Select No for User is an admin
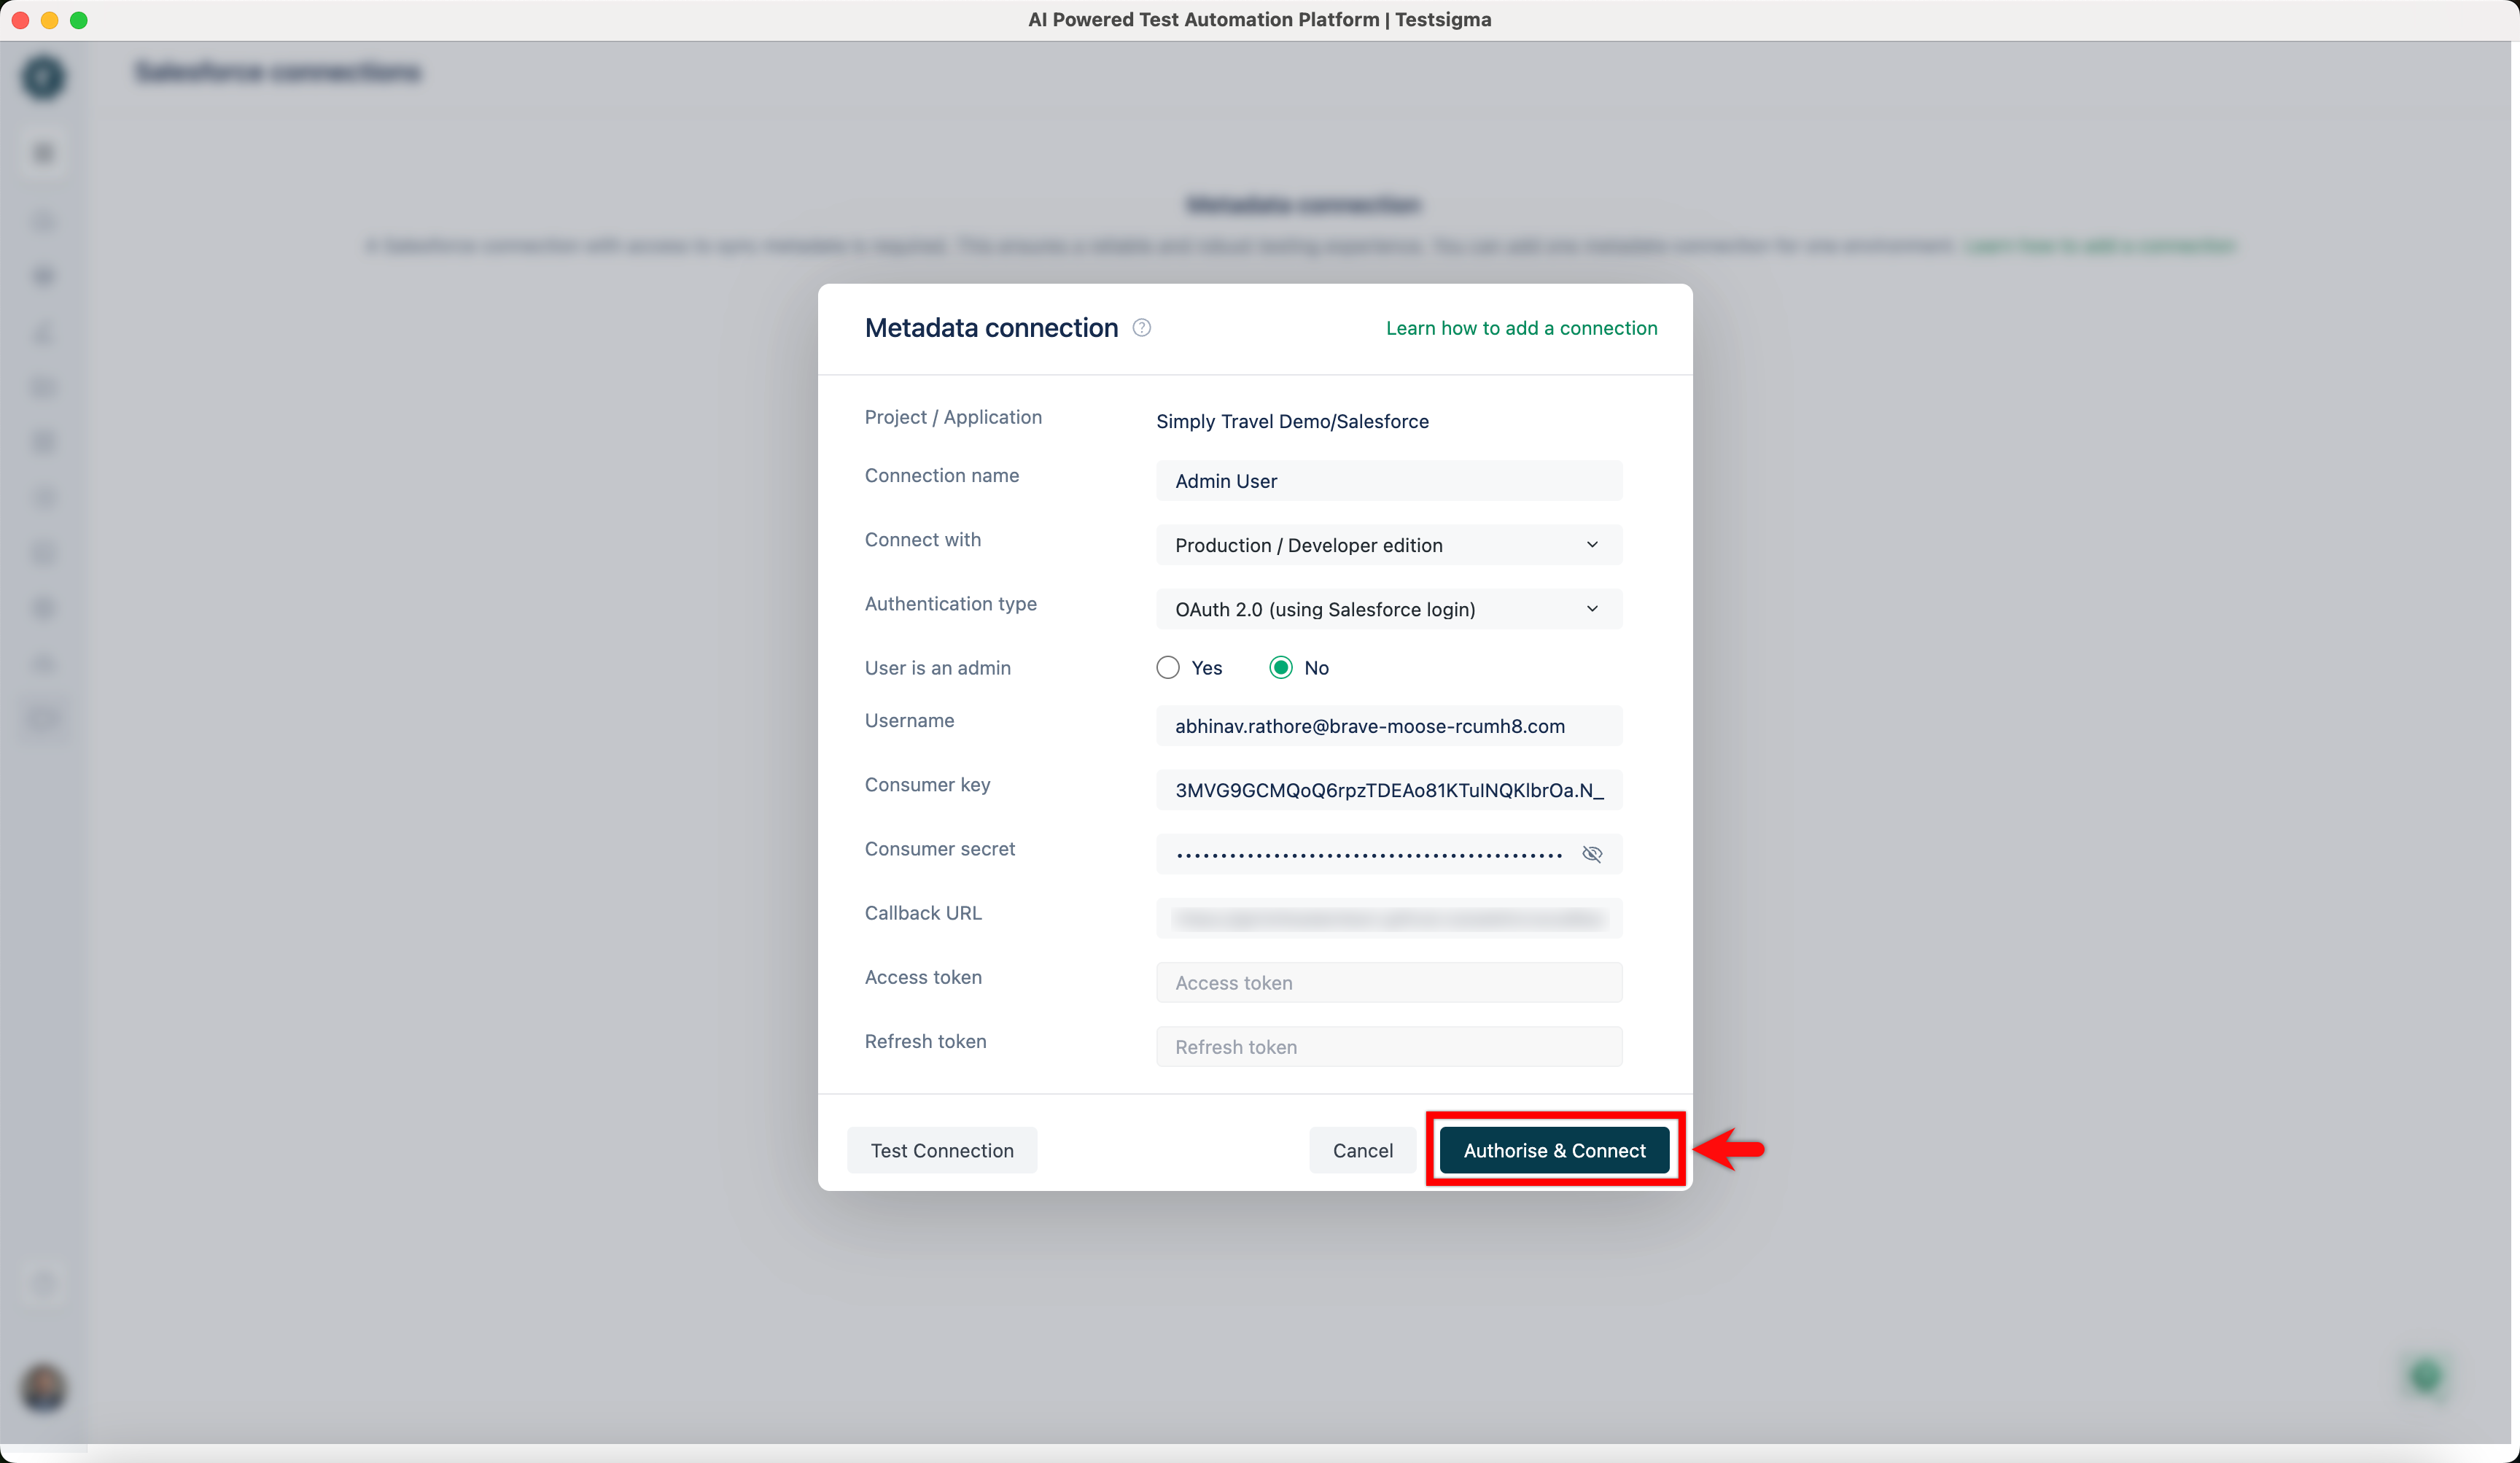2520x1463 pixels. coord(1280,667)
